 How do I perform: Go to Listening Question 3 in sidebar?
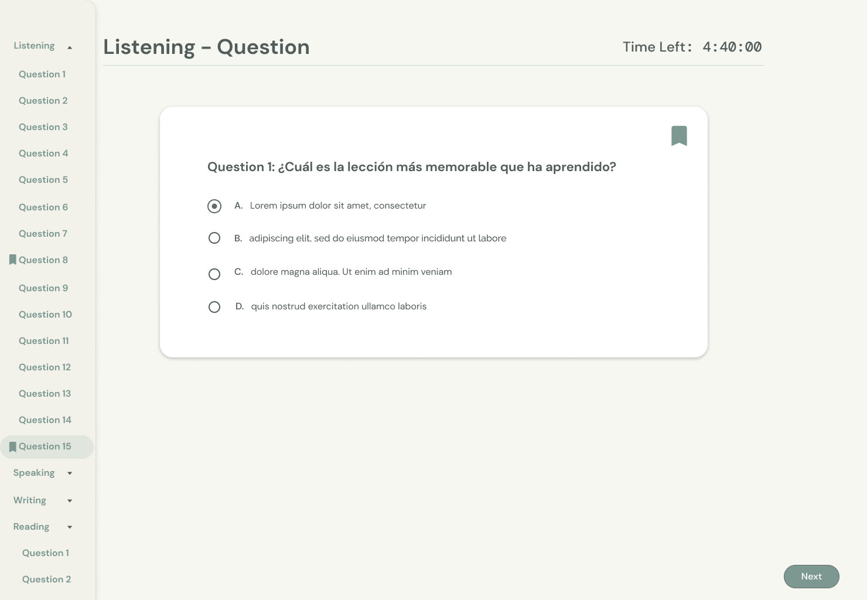click(x=43, y=127)
